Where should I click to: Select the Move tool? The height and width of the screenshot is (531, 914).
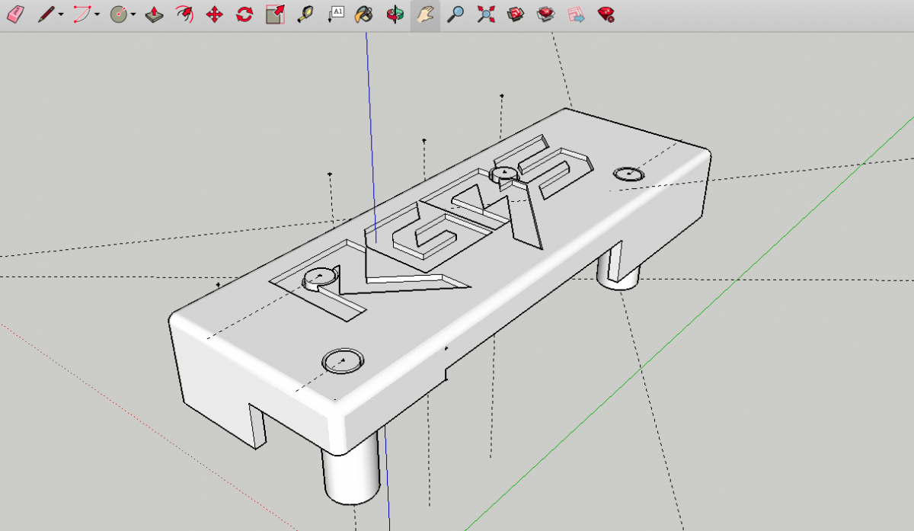(x=214, y=14)
